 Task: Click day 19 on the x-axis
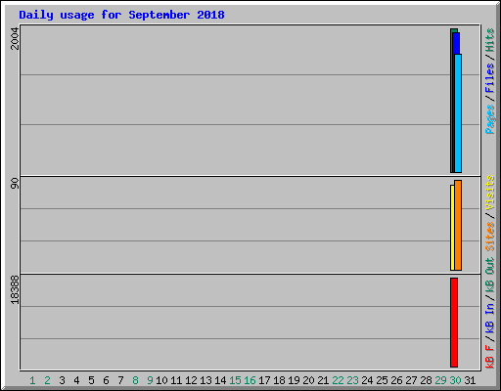point(294,380)
